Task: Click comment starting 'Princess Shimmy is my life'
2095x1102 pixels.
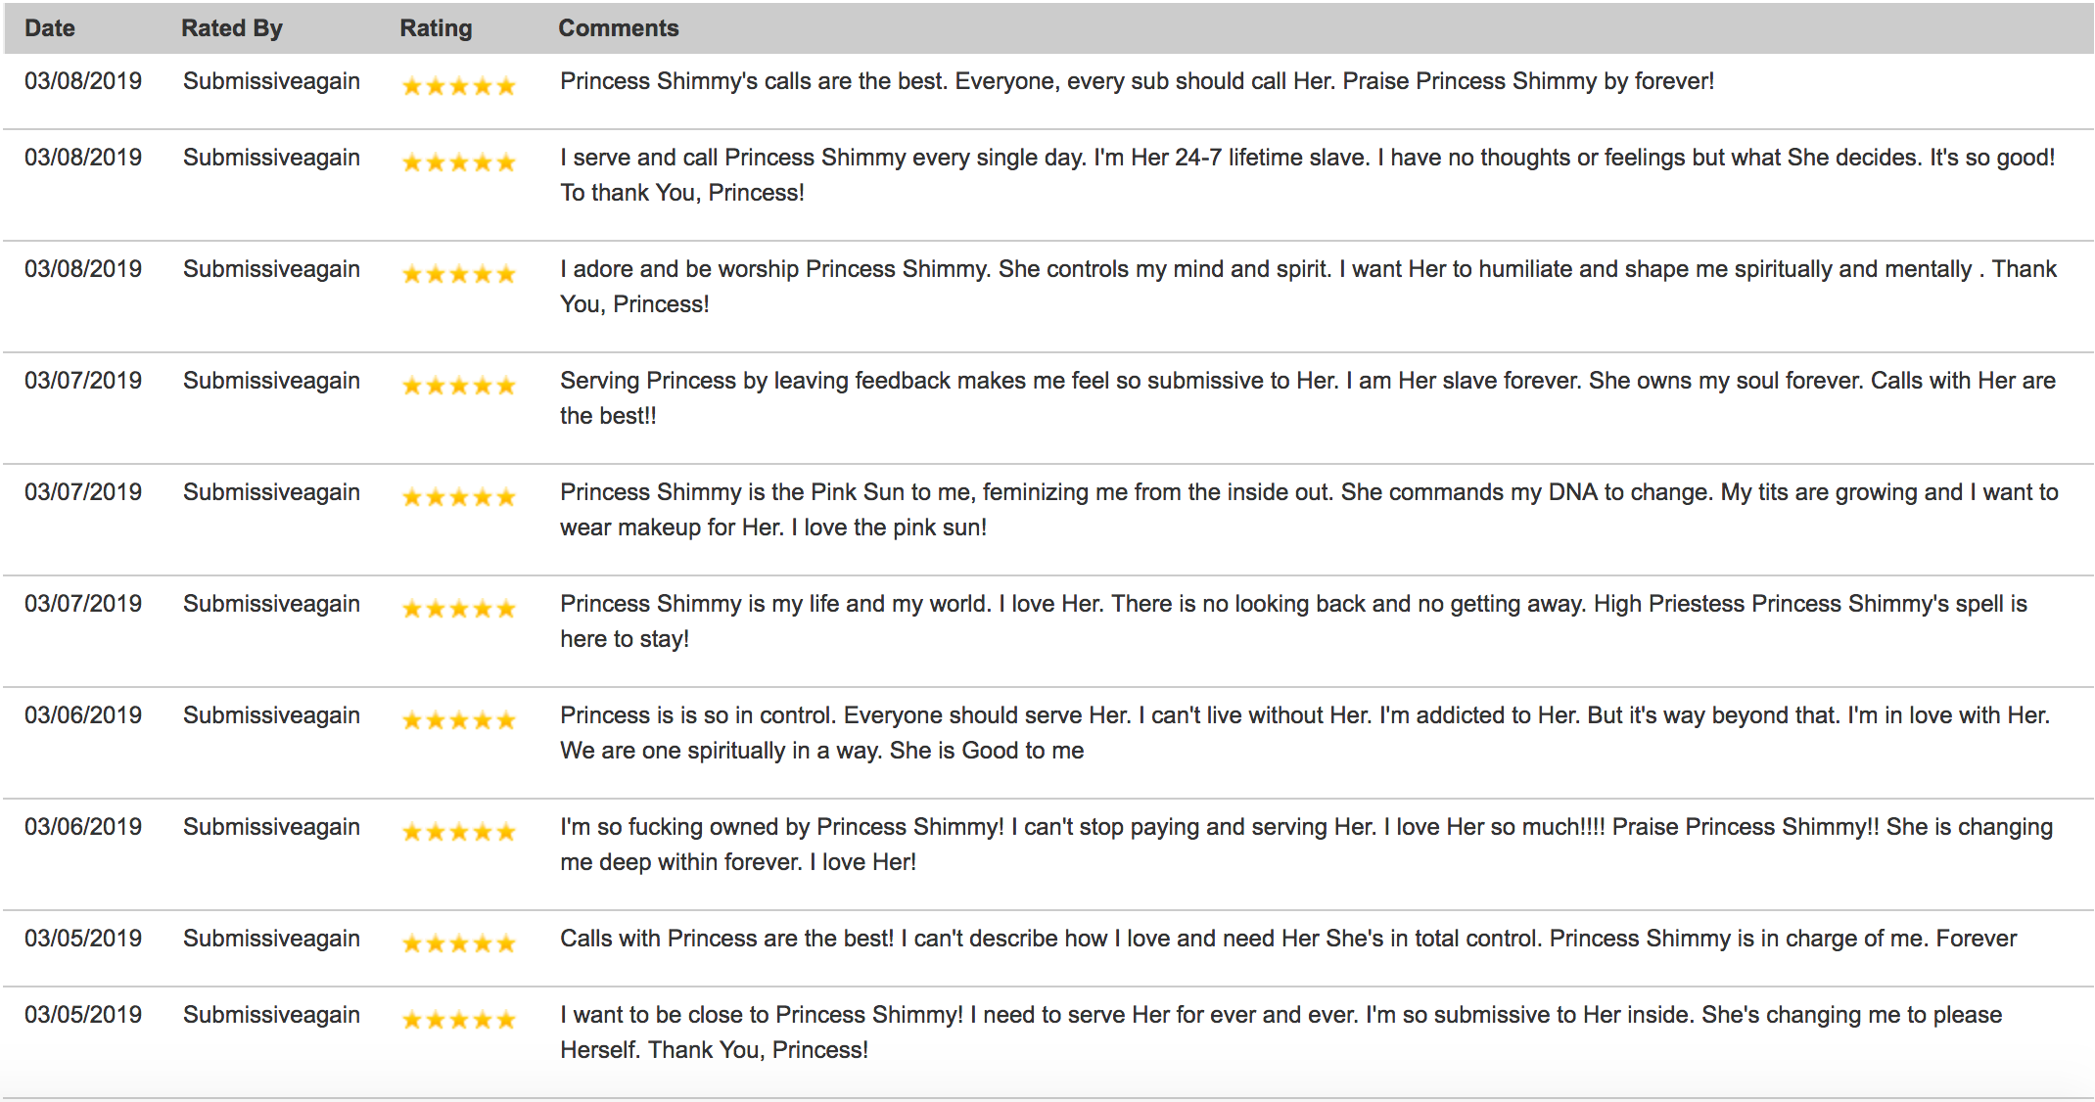Action: click(x=1294, y=621)
